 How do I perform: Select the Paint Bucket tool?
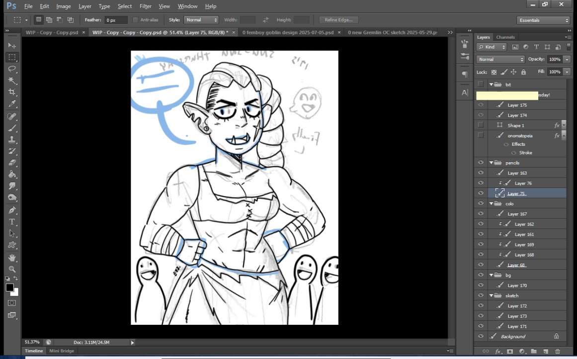pyautogui.click(x=12, y=175)
